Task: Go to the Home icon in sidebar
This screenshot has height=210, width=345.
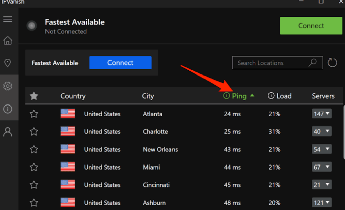Action: [x=8, y=41]
